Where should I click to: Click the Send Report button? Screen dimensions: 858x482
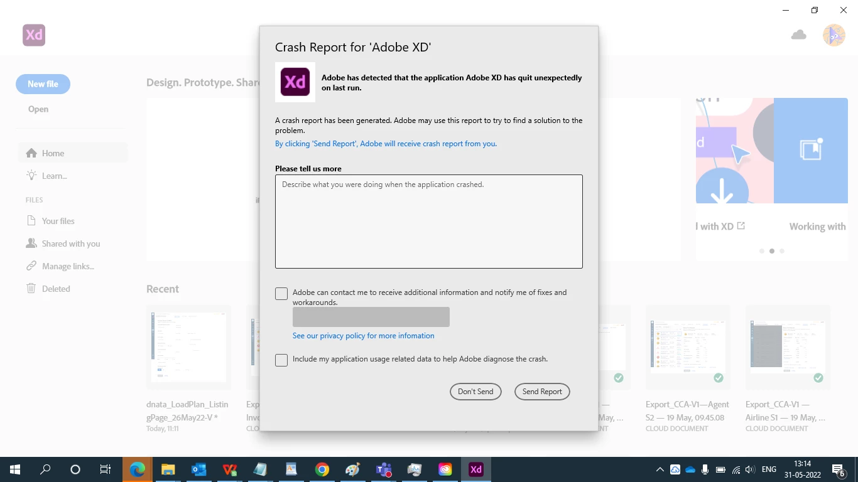(x=542, y=392)
